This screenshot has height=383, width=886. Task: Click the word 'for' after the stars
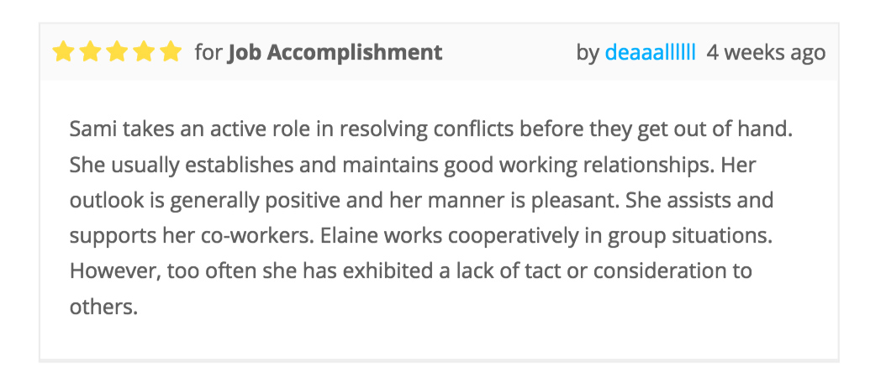[208, 53]
